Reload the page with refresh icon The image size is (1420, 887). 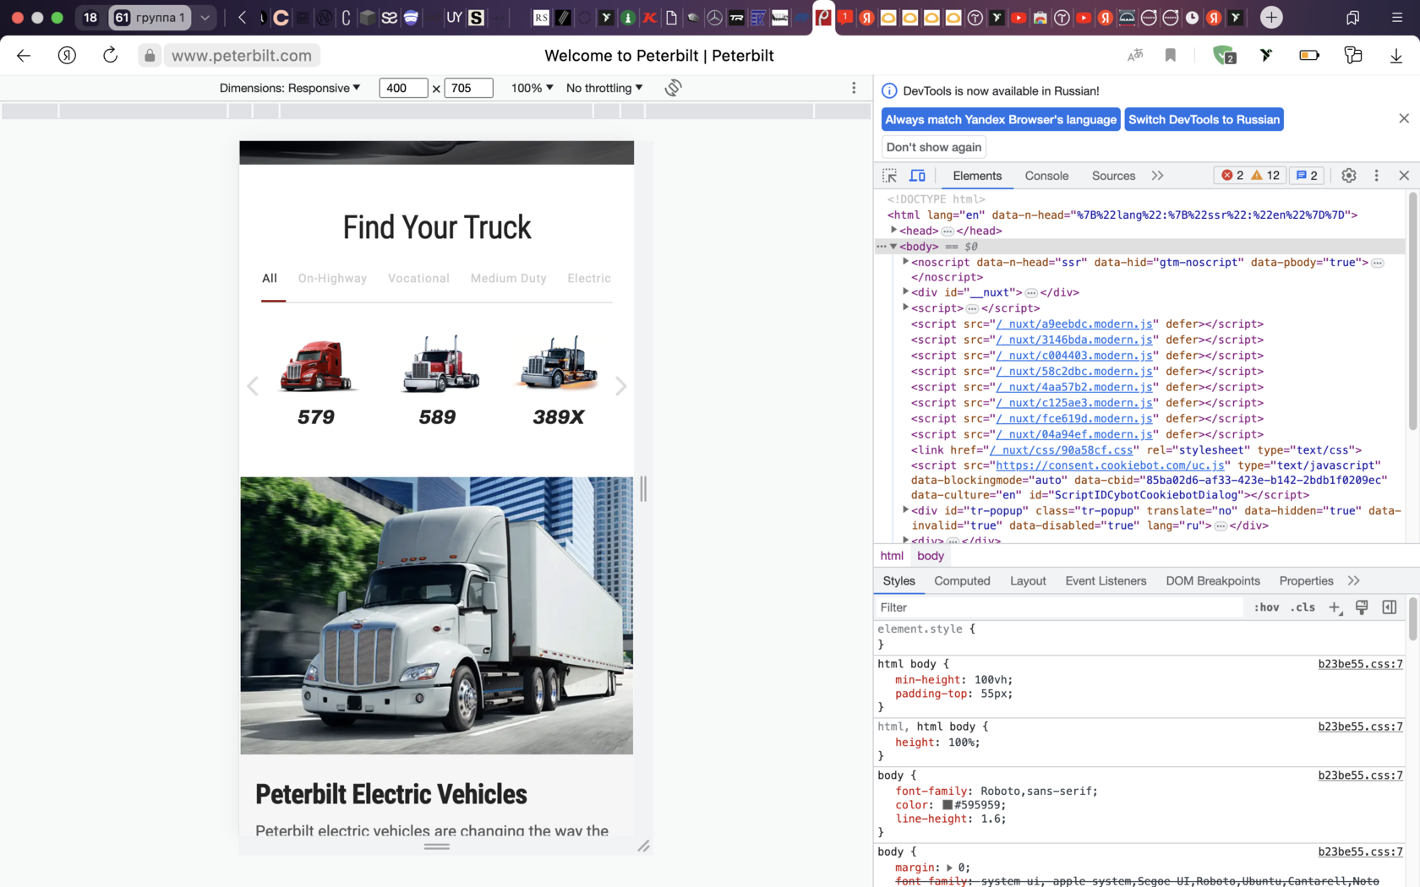tap(110, 56)
